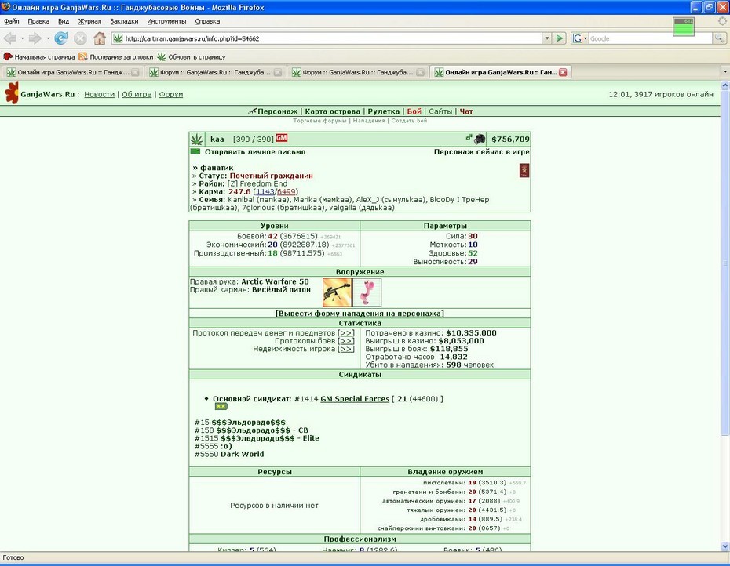Open the address bar history dropdown arrow
This screenshot has height=566, width=730.
pos(547,38)
